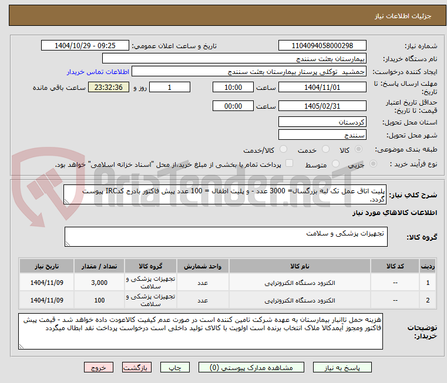Viewport: 447px width, 383px height.
Task: Click the واحد شمارش column header
Action: 203,266
